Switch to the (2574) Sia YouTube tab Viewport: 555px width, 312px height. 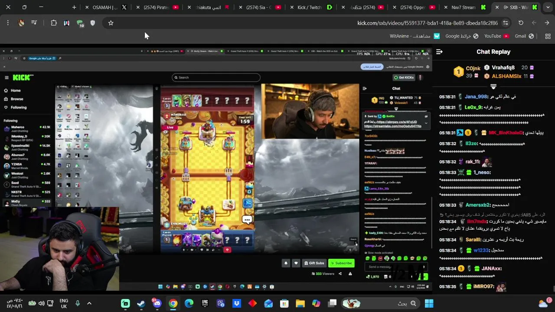pyautogui.click(x=260, y=7)
